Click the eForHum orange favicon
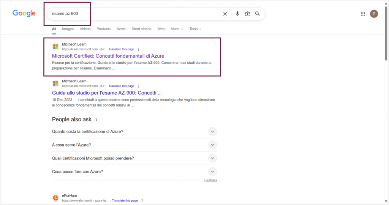This screenshot has height=205, width=389. point(55,198)
